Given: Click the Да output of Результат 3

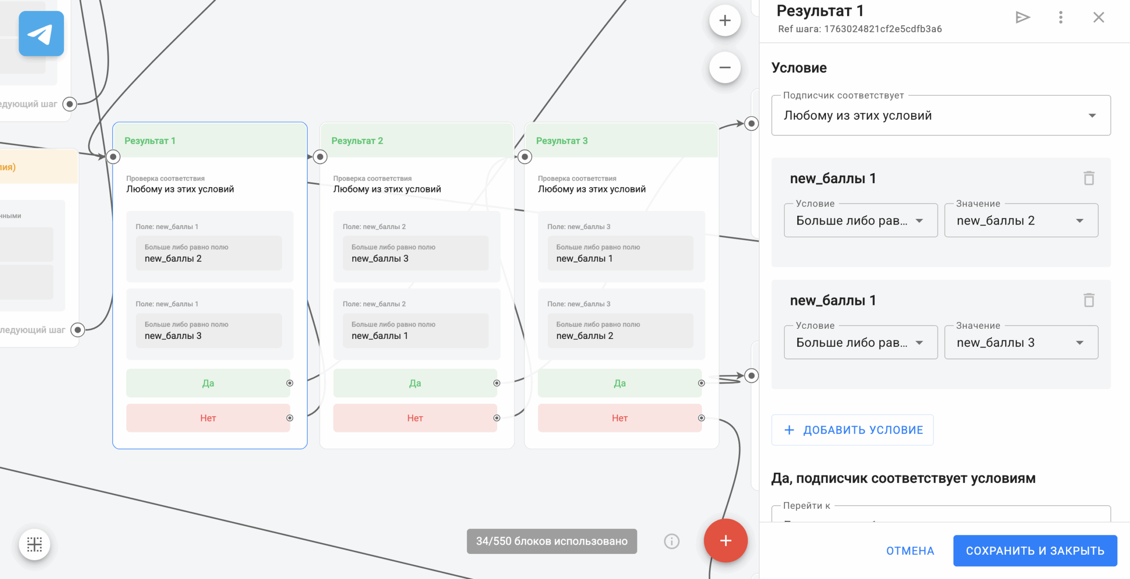Looking at the screenshot, I should (x=619, y=383).
